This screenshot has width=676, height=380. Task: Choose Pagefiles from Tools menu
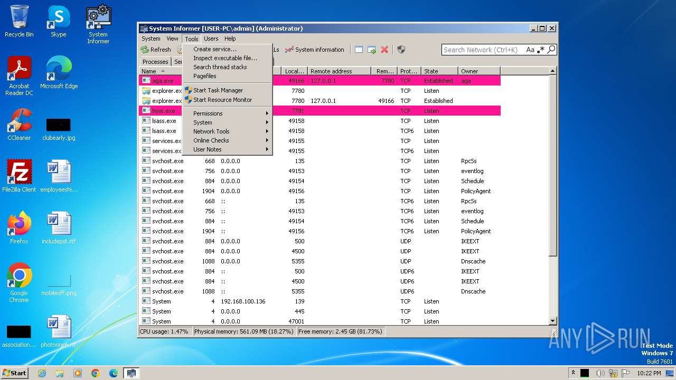click(227, 76)
